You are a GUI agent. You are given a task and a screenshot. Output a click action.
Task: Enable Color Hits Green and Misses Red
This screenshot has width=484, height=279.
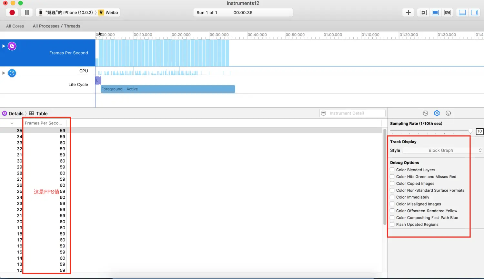click(x=392, y=176)
